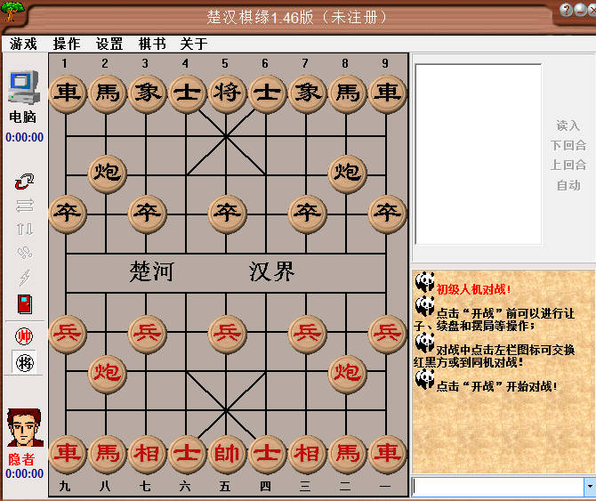Select the black 象 on file 7
The width and height of the screenshot is (596, 501).
point(307,93)
